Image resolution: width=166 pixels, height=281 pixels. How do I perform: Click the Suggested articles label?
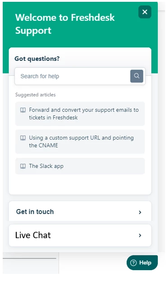tap(36, 95)
